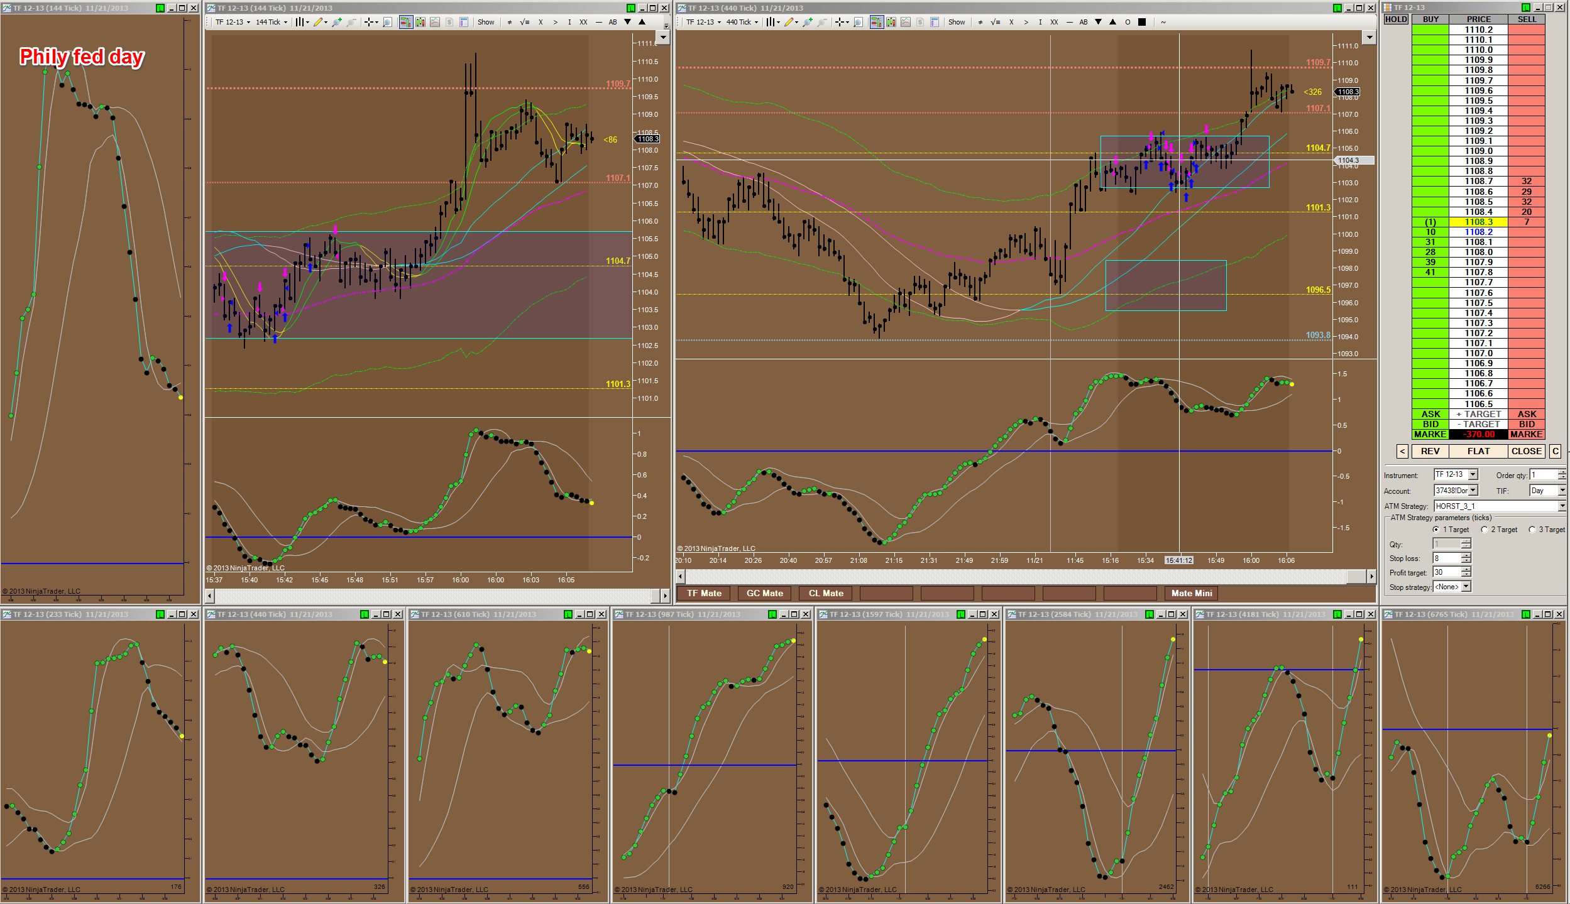Switch to CL Mate tab

[825, 593]
